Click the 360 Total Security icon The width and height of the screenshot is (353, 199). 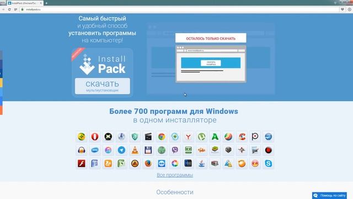(x=82, y=137)
